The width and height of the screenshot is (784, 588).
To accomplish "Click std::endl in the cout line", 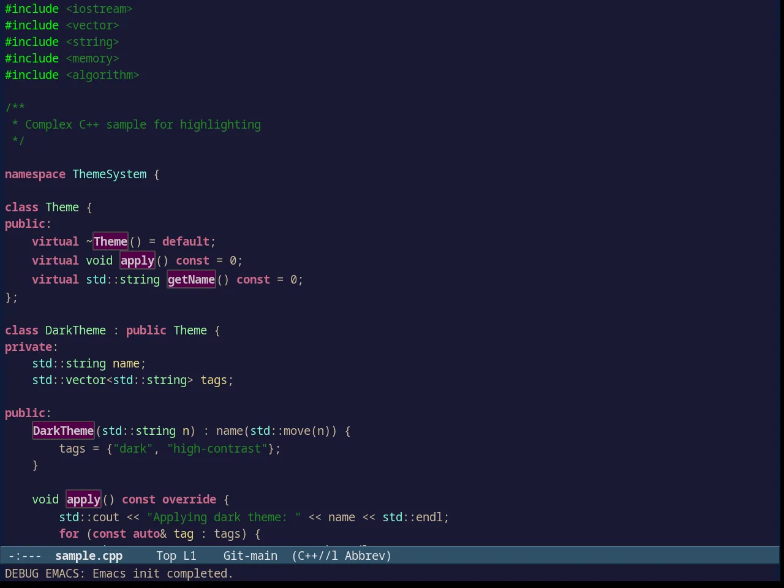I will (412, 518).
